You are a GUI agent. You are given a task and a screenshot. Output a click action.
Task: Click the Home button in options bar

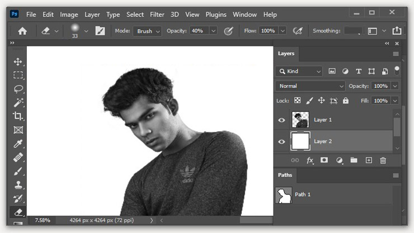pyautogui.click(x=22, y=31)
